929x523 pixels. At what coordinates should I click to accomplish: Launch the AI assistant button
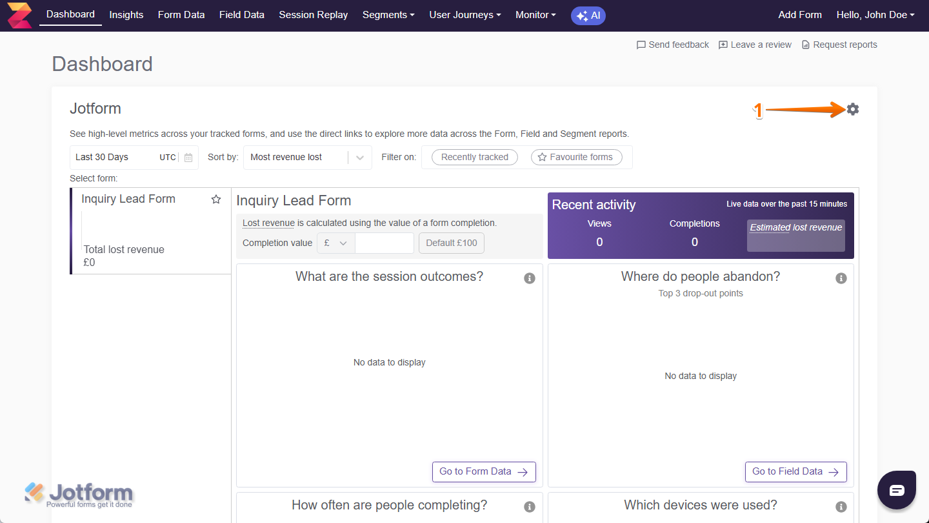pyautogui.click(x=588, y=15)
